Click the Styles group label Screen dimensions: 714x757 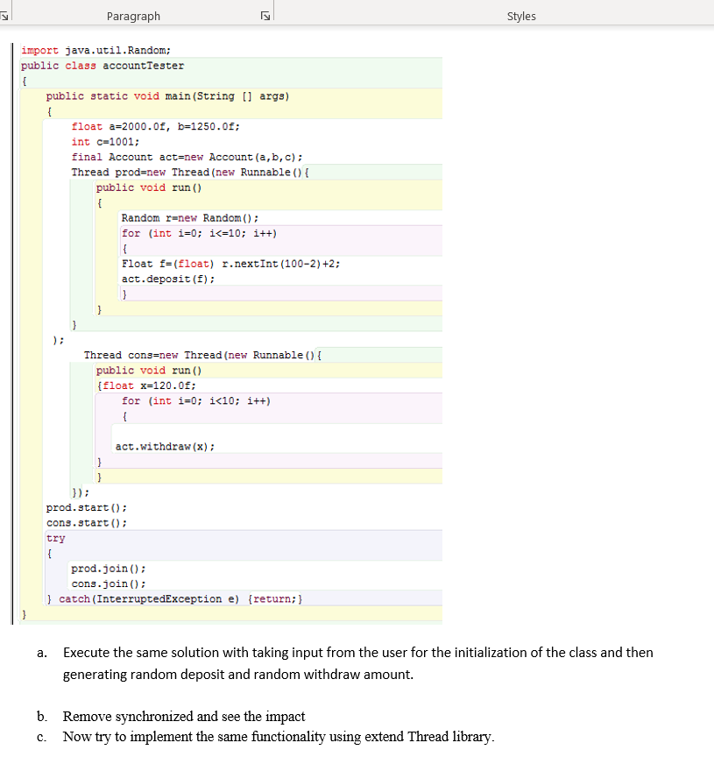(520, 16)
